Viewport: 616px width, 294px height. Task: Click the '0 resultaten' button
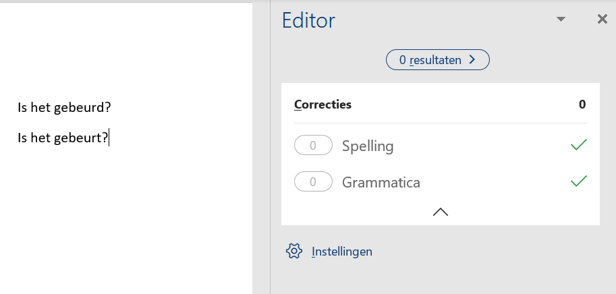click(430, 60)
